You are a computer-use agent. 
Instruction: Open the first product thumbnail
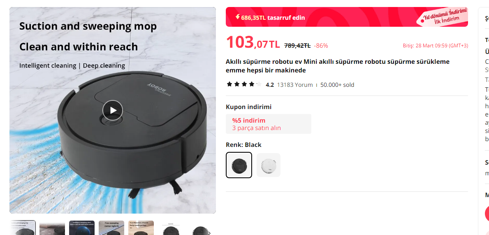pyautogui.click(x=23, y=228)
